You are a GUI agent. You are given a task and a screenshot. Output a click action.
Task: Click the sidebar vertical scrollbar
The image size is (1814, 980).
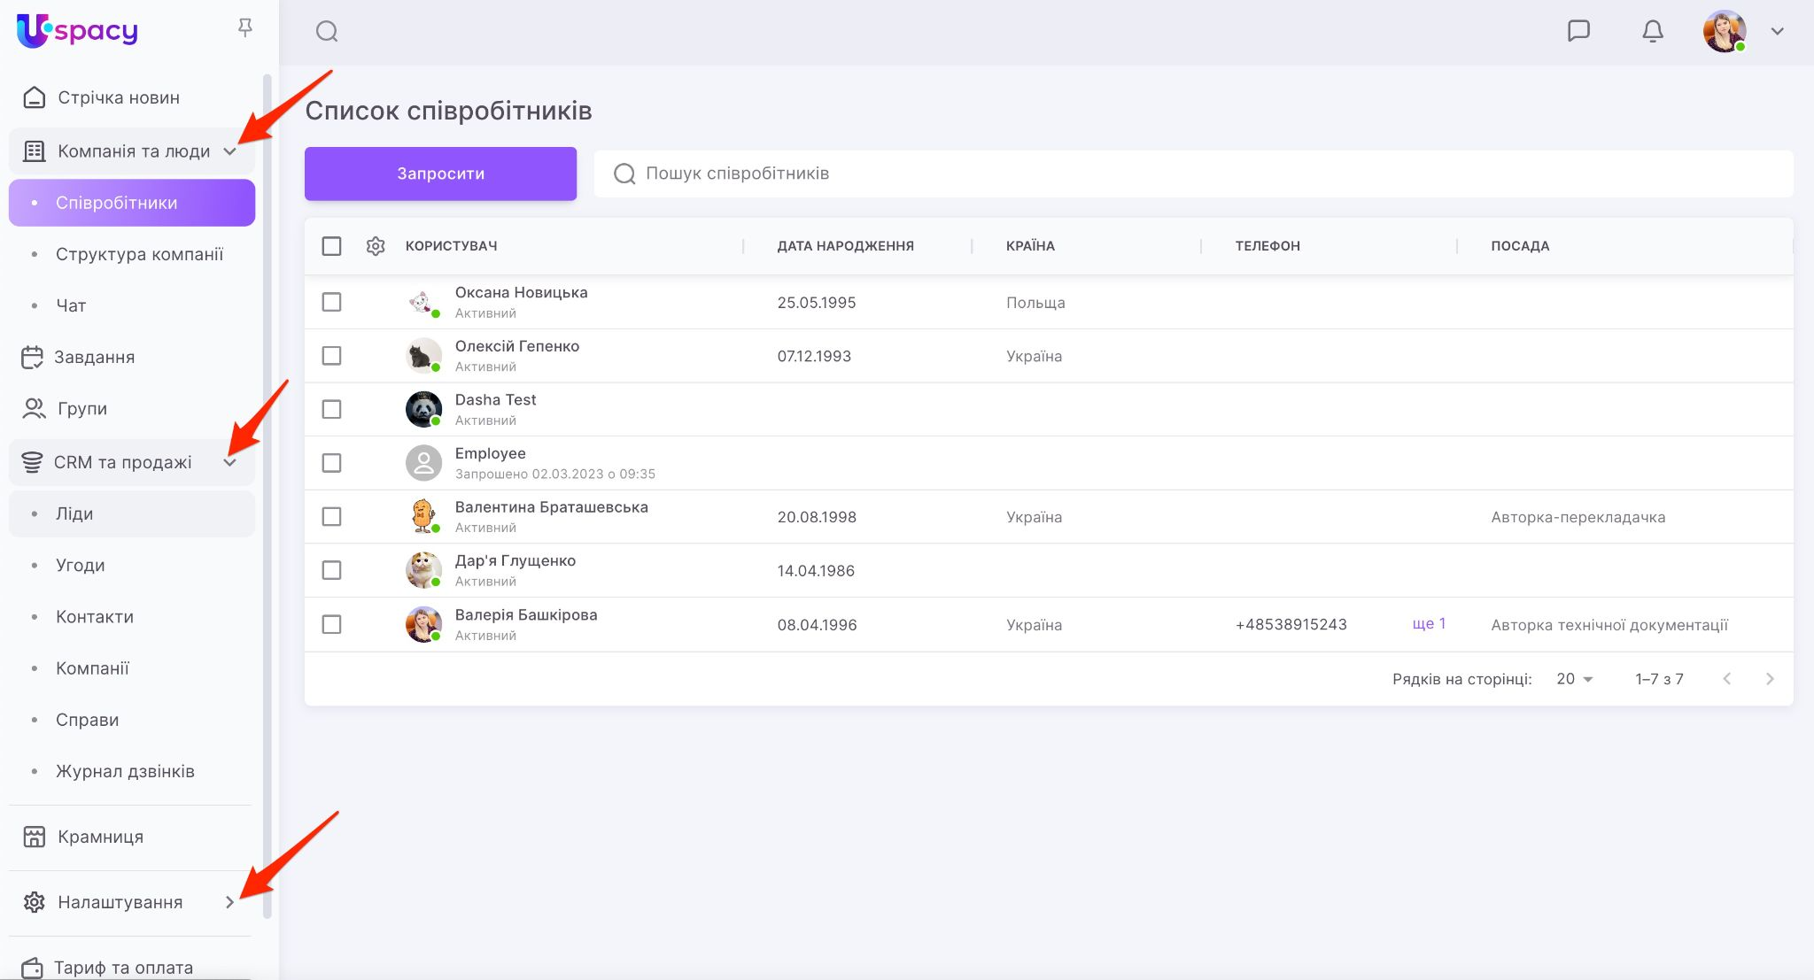click(x=267, y=496)
